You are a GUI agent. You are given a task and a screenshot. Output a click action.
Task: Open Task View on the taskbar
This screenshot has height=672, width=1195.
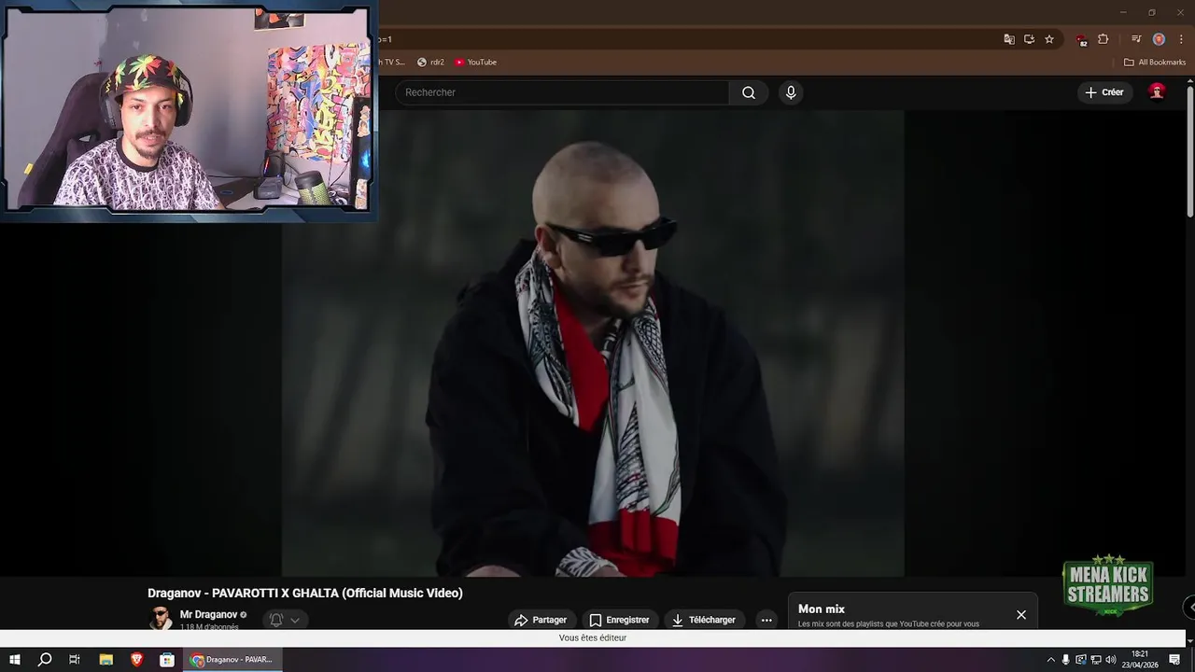click(x=75, y=660)
